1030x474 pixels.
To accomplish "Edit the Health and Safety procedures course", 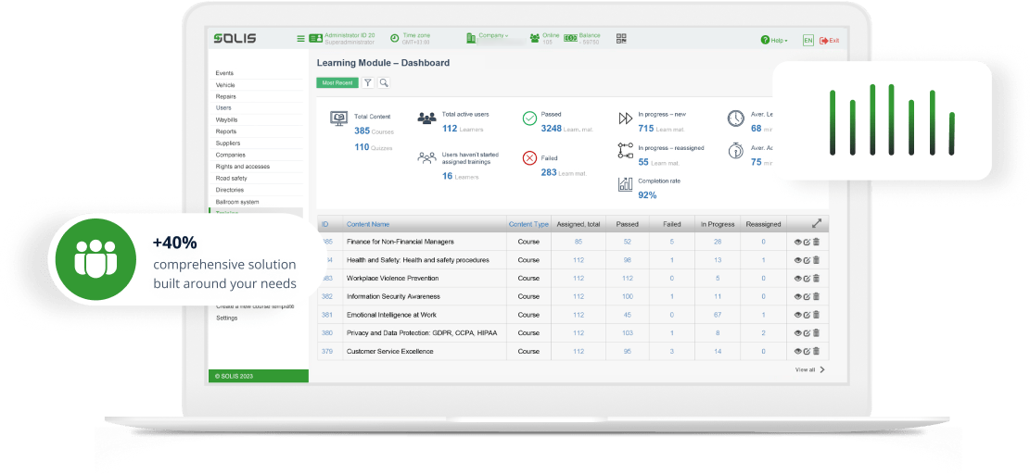I will click(807, 260).
